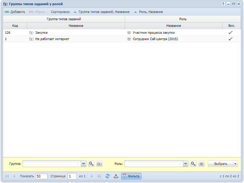The image size is (244, 183).
Task: Open the Роль dropdown list
Action: (186, 164)
